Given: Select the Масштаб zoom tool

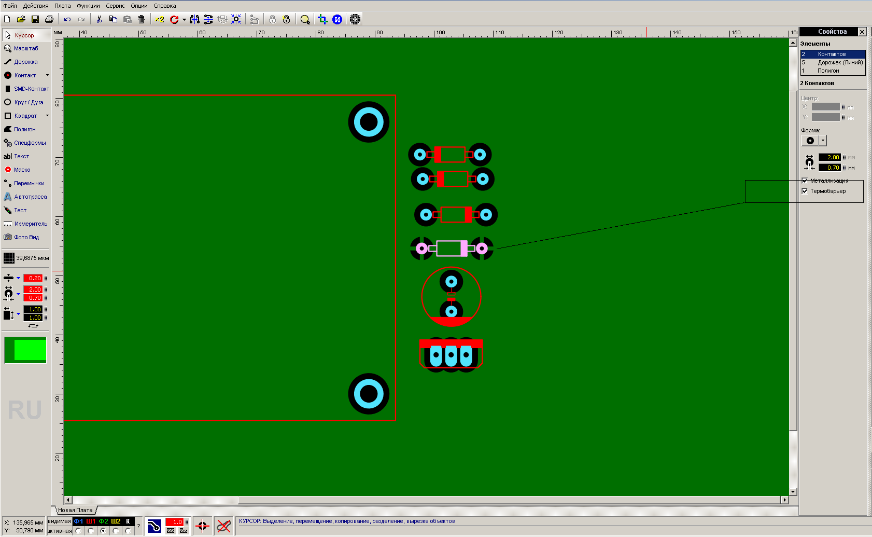Looking at the screenshot, I should [x=26, y=48].
